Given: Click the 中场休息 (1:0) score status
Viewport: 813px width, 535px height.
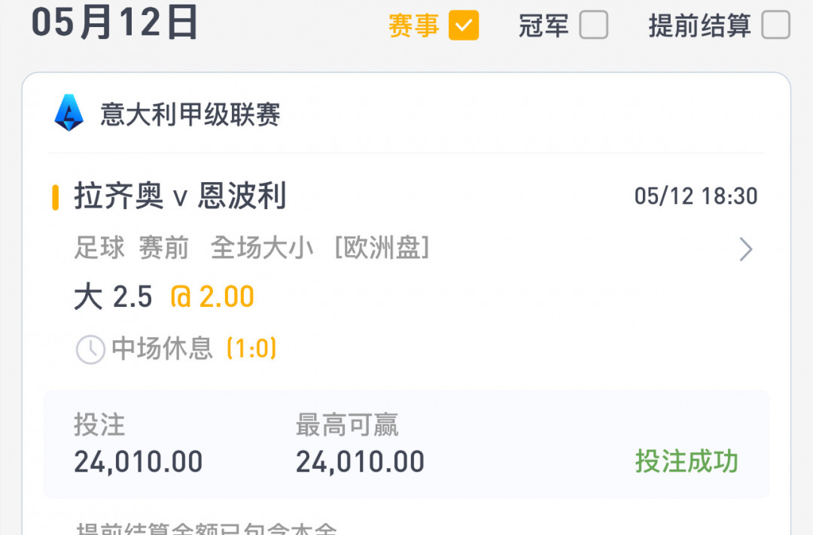Looking at the screenshot, I should tap(194, 348).
